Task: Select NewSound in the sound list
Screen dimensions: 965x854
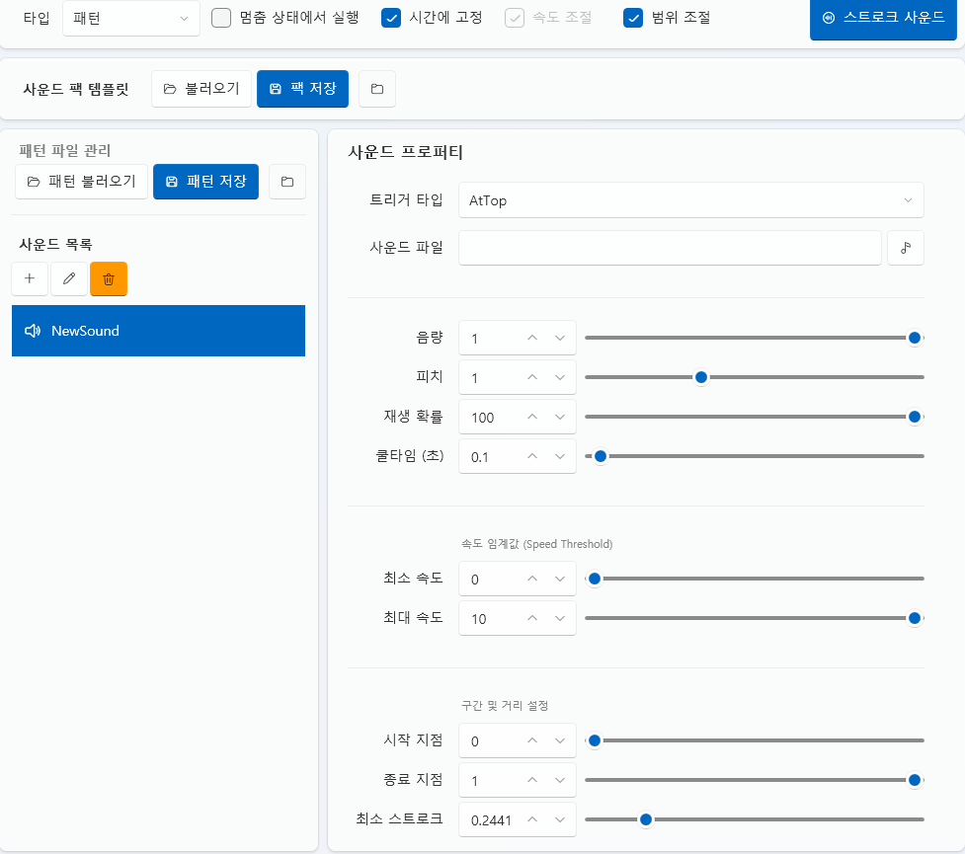Action: point(158,331)
